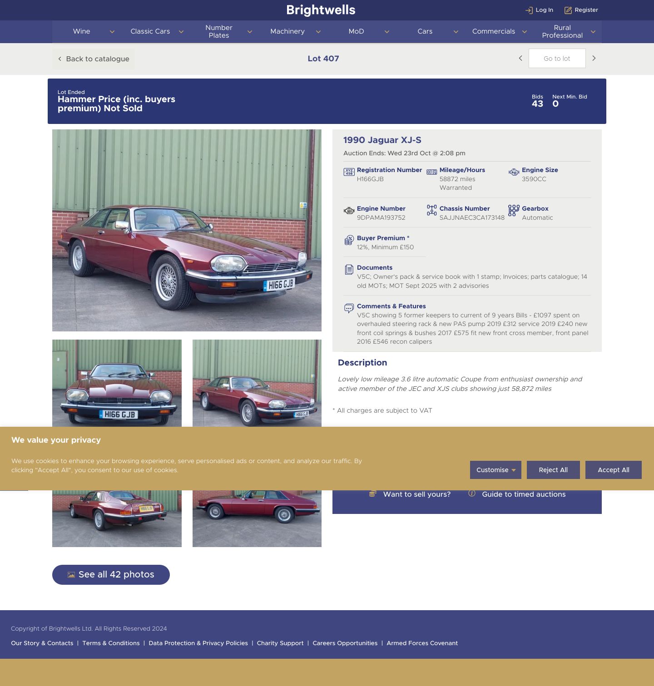Click Back to catalogue link
This screenshot has width=654, height=686.
(94, 59)
